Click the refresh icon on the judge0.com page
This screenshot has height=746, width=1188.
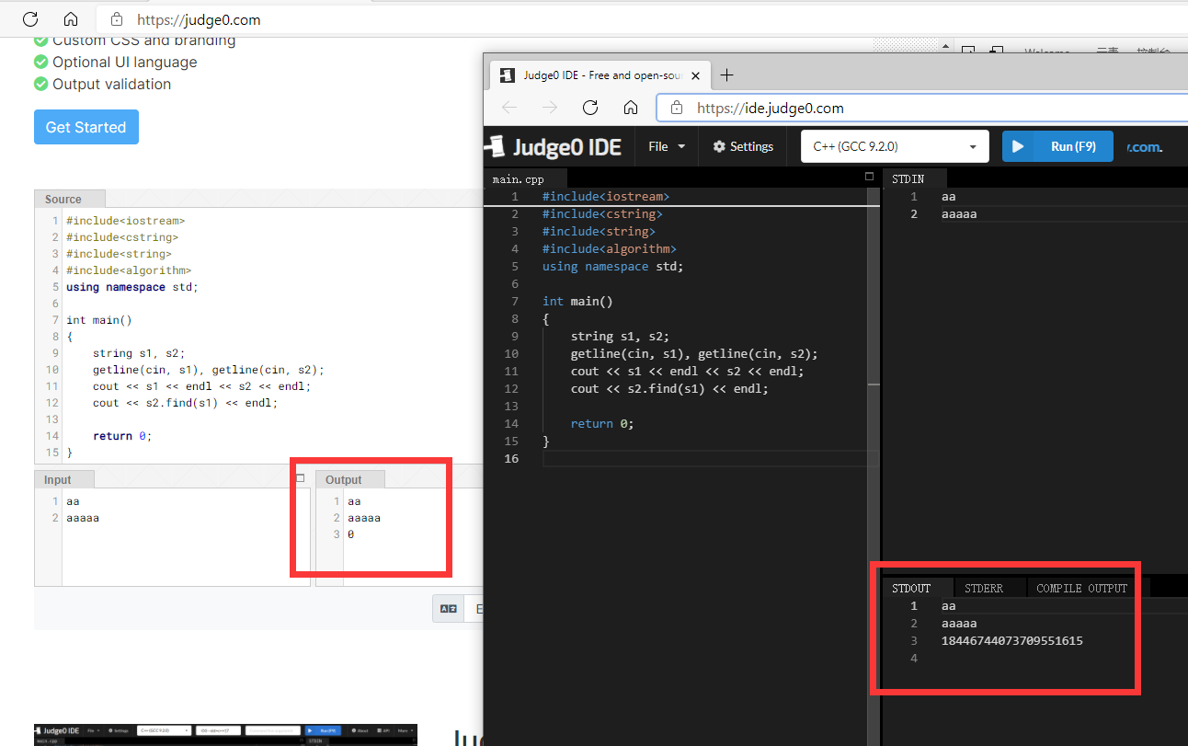(29, 18)
